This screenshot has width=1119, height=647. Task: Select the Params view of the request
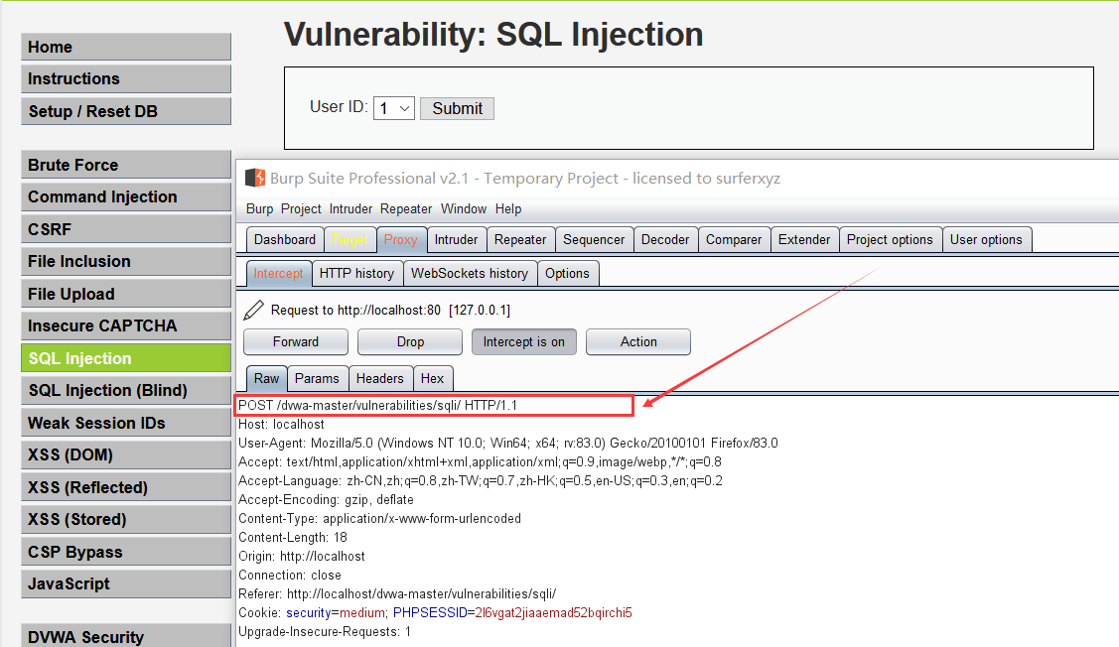[318, 378]
